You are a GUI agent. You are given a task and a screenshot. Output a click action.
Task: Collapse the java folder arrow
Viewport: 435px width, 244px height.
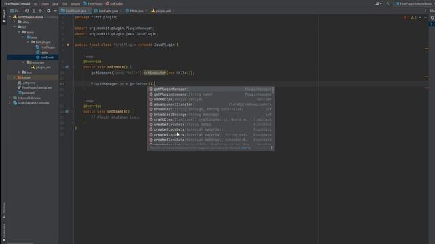point(24,37)
